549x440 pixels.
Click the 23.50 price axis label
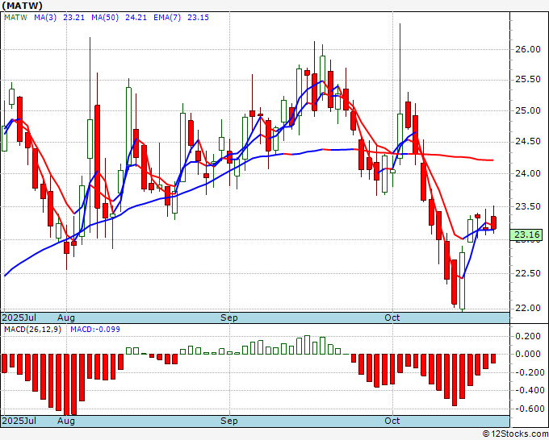coord(528,206)
